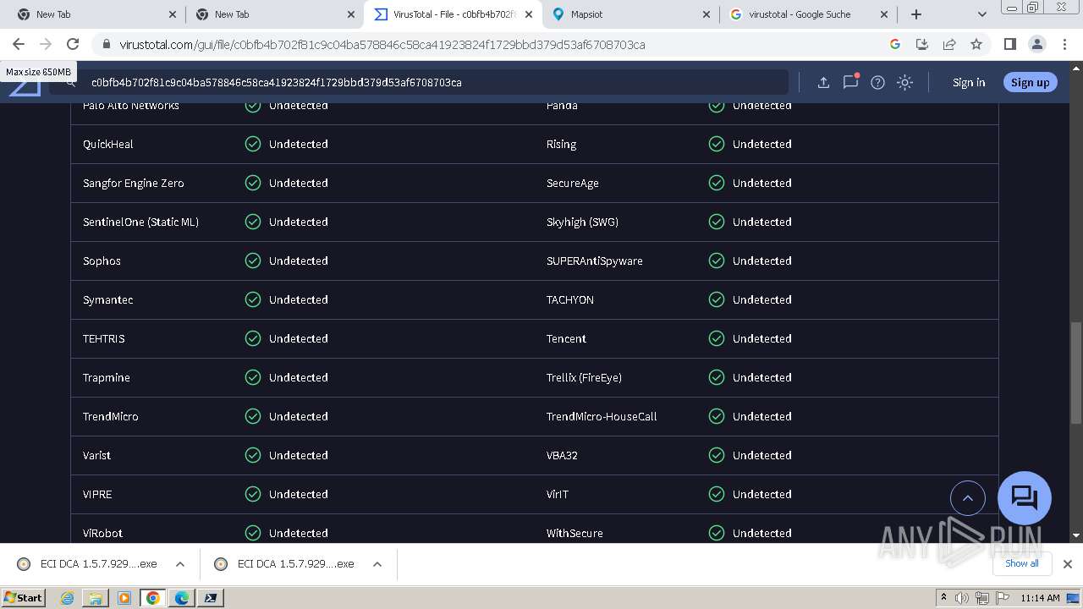The width and height of the screenshot is (1083, 609).
Task: Open the Windows Start menu
Action: 23,597
